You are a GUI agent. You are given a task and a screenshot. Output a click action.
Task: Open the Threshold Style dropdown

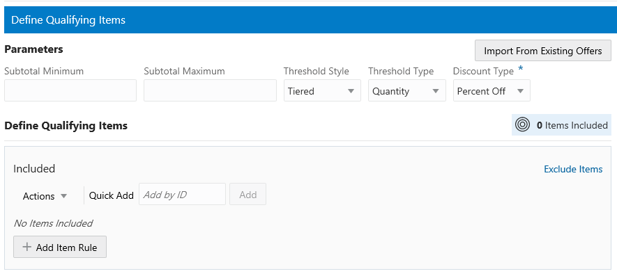322,90
